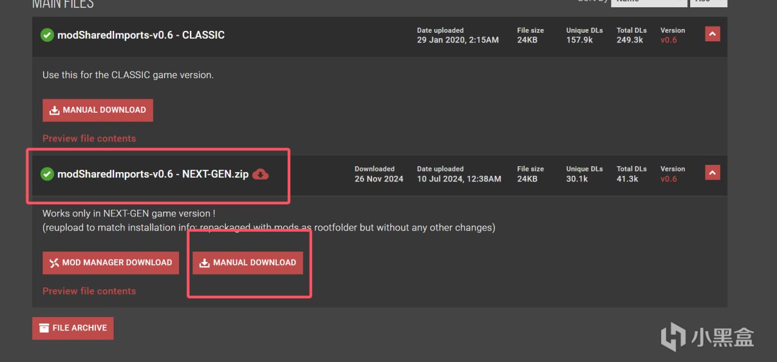Viewport: 777px width, 362px height.
Task: Click download arrow icon on NEXT-GEN Manual Download
Action: point(205,263)
